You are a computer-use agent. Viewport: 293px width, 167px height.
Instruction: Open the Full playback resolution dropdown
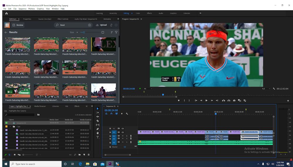click(x=266, y=89)
